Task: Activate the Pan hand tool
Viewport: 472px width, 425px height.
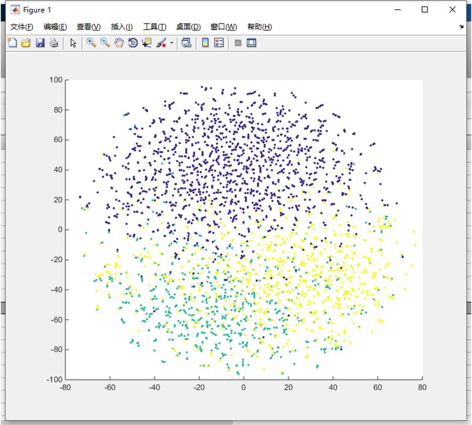Action: (119, 43)
